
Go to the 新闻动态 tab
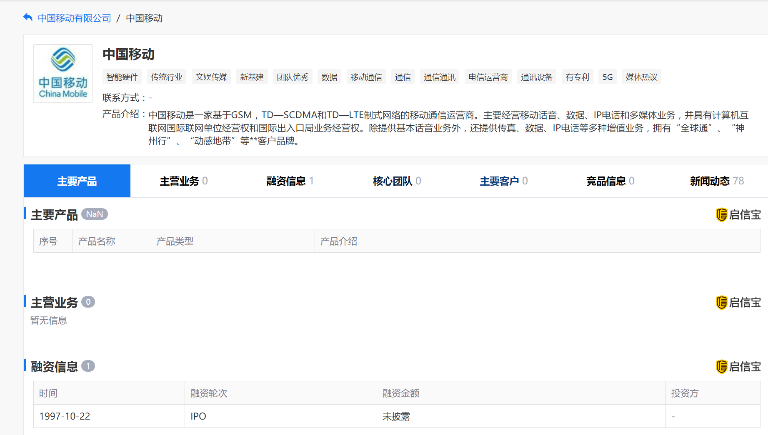(x=717, y=181)
